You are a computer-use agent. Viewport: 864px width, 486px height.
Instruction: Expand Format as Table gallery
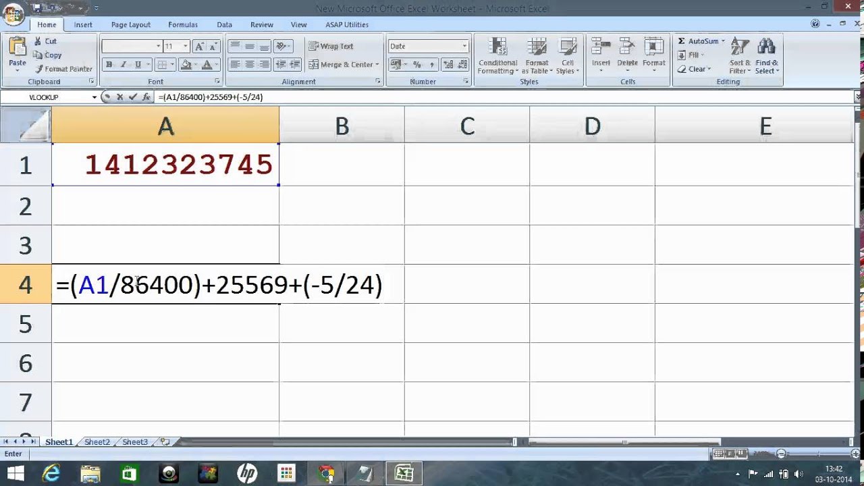(537, 56)
